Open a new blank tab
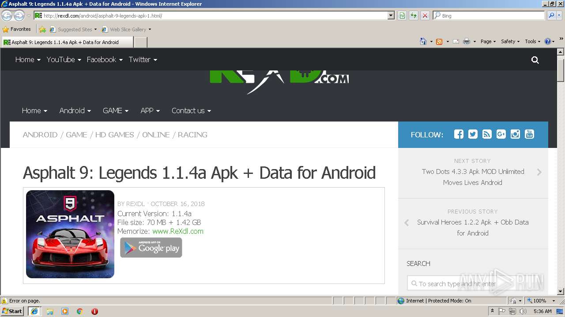 point(140,42)
